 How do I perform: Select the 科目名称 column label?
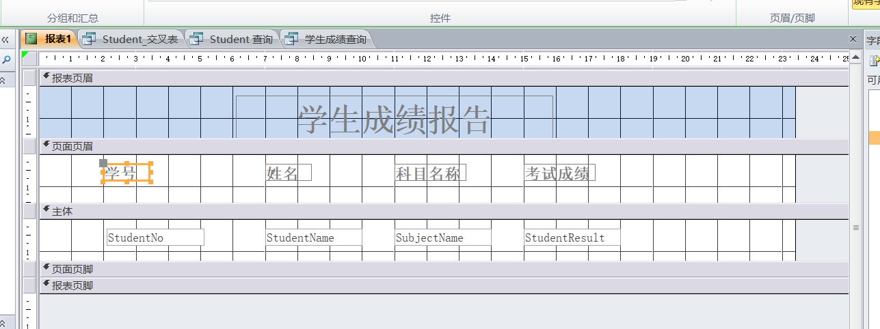(x=429, y=173)
